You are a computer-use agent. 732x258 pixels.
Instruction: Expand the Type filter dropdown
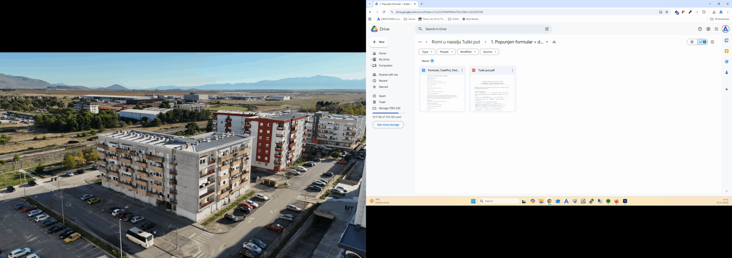click(x=427, y=52)
